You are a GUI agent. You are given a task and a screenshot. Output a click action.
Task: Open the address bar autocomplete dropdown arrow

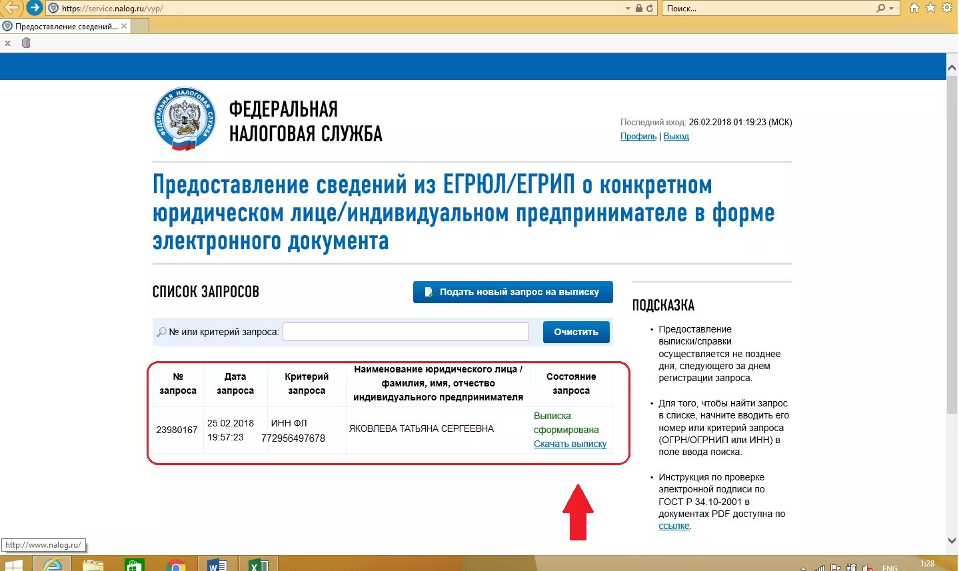pyautogui.click(x=628, y=9)
